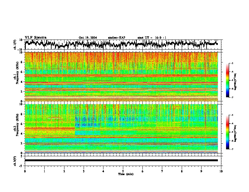Click the time axis tick label '5'

(x=123, y=171)
